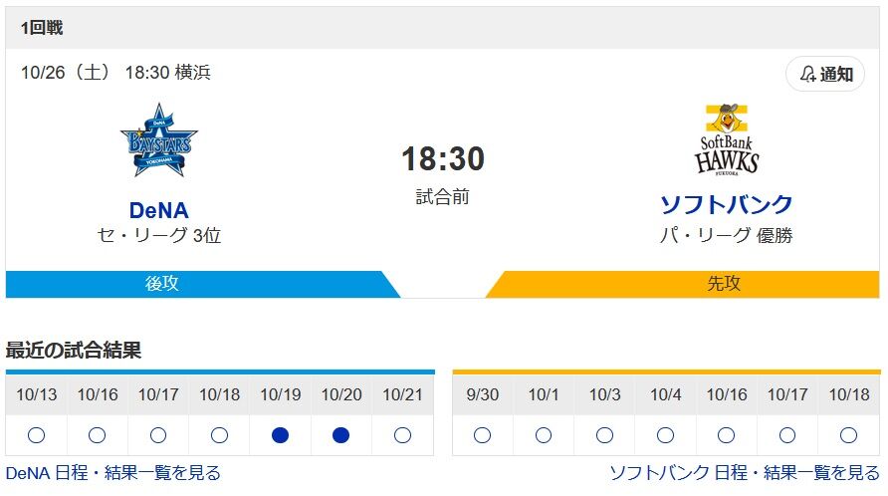
Task: Select the DeNA 10/17 date cell
Action: pos(158,395)
